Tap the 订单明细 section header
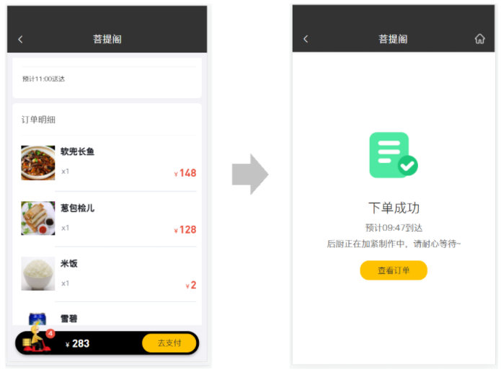This screenshot has width=501, height=372. (38, 120)
